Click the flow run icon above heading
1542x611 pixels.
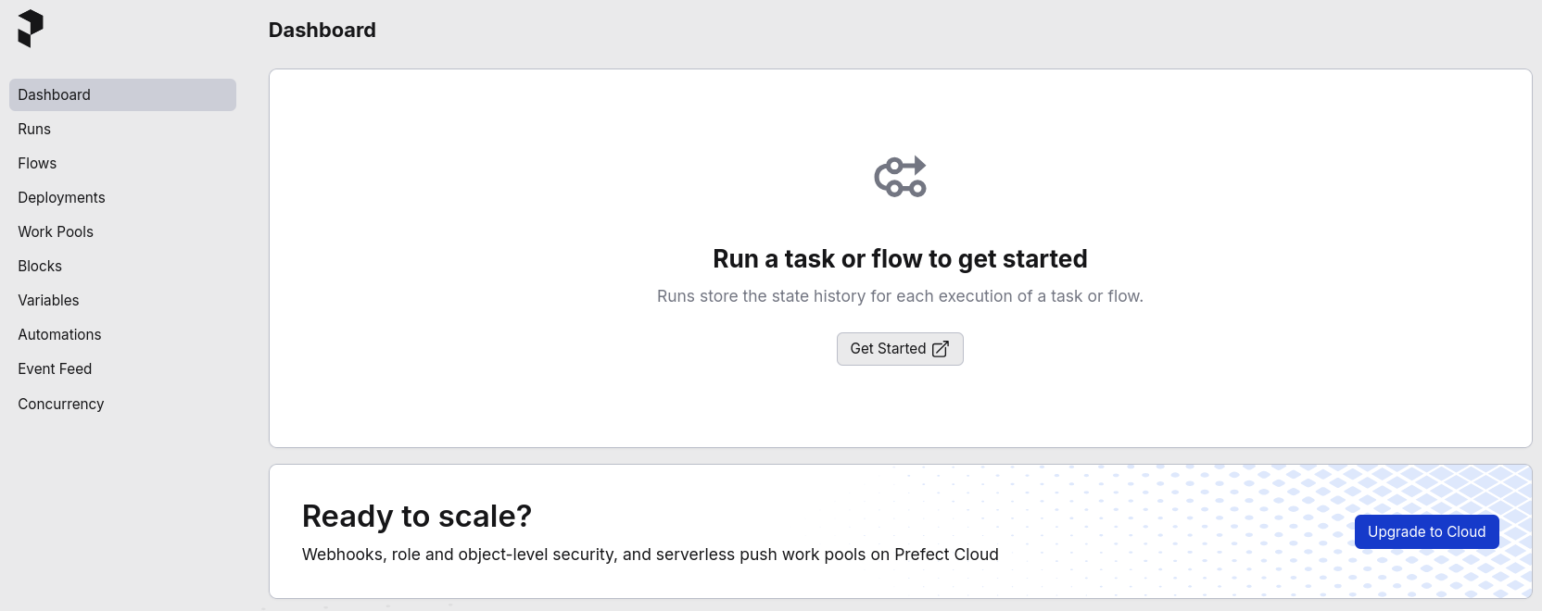pos(900,176)
